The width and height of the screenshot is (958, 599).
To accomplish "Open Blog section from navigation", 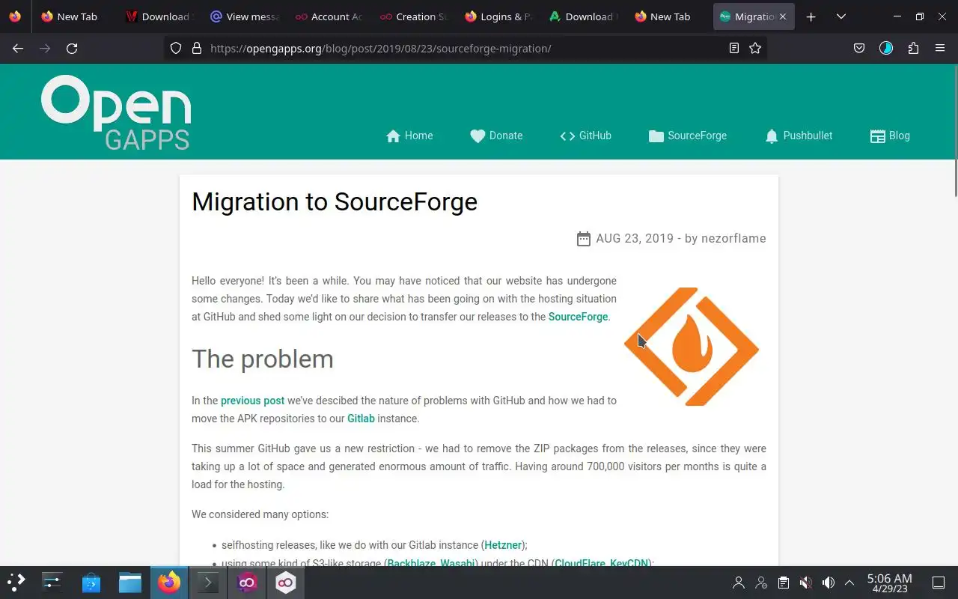I will [x=890, y=136].
